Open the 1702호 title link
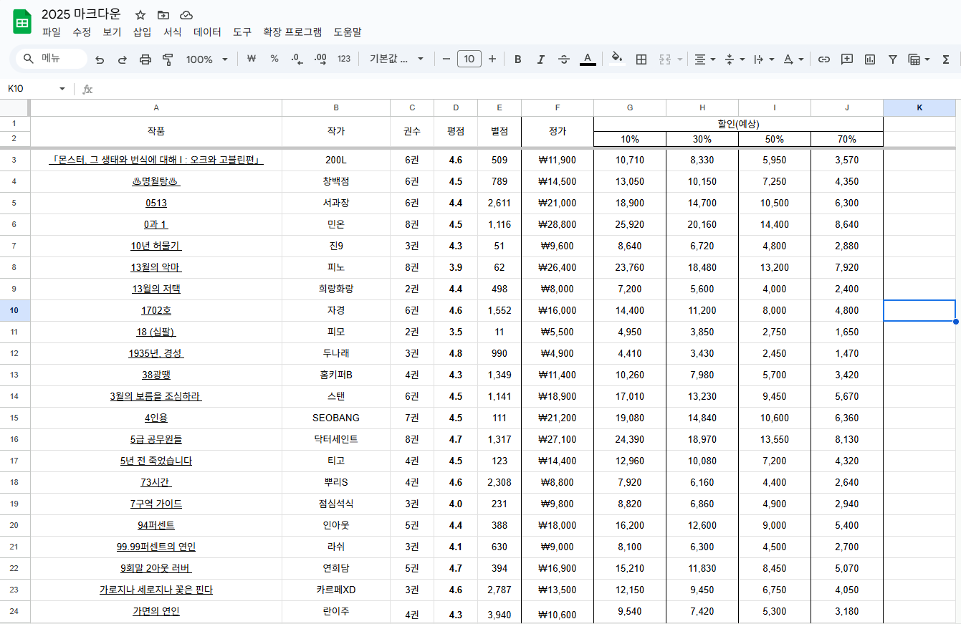This screenshot has width=961, height=624. [x=156, y=311]
